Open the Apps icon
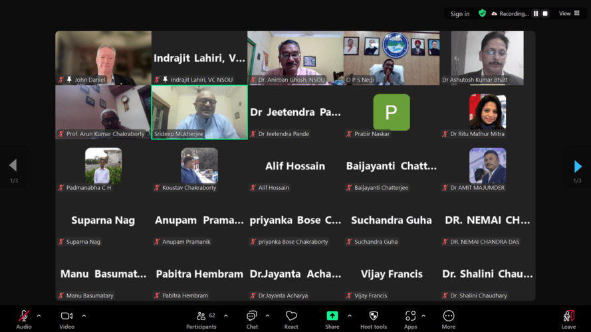Viewport: 591px width, 332px height. click(410, 316)
